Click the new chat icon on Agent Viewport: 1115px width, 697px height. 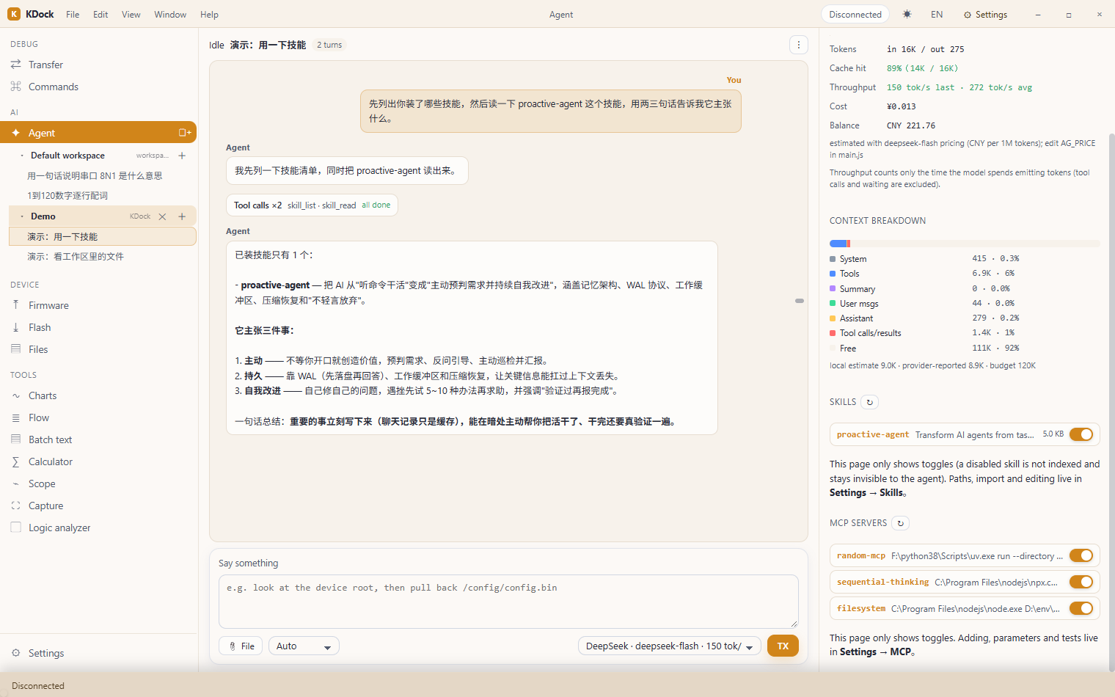[x=185, y=133]
